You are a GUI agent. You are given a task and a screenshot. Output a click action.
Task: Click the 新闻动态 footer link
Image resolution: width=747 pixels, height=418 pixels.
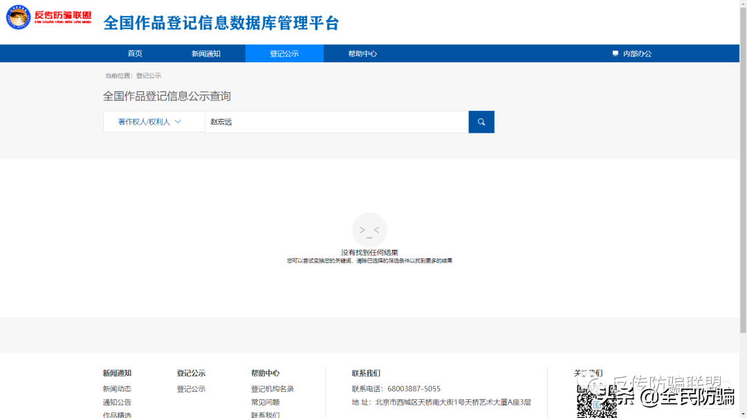pos(117,388)
